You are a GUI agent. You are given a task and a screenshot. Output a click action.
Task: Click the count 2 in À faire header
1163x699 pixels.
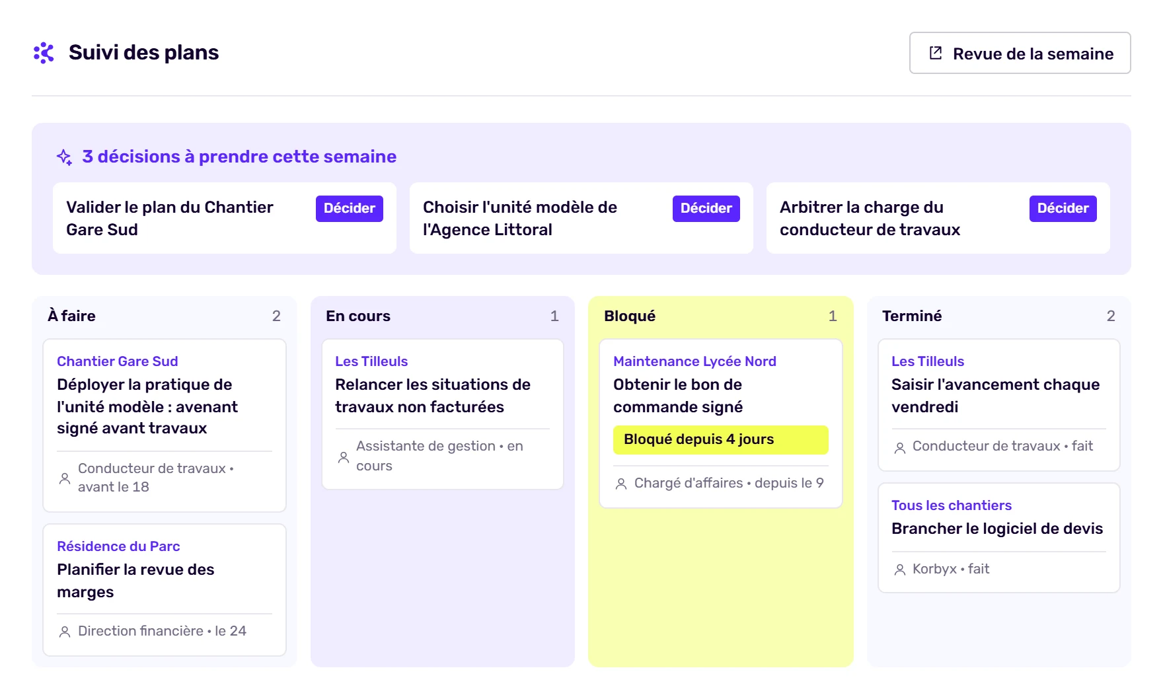point(276,316)
